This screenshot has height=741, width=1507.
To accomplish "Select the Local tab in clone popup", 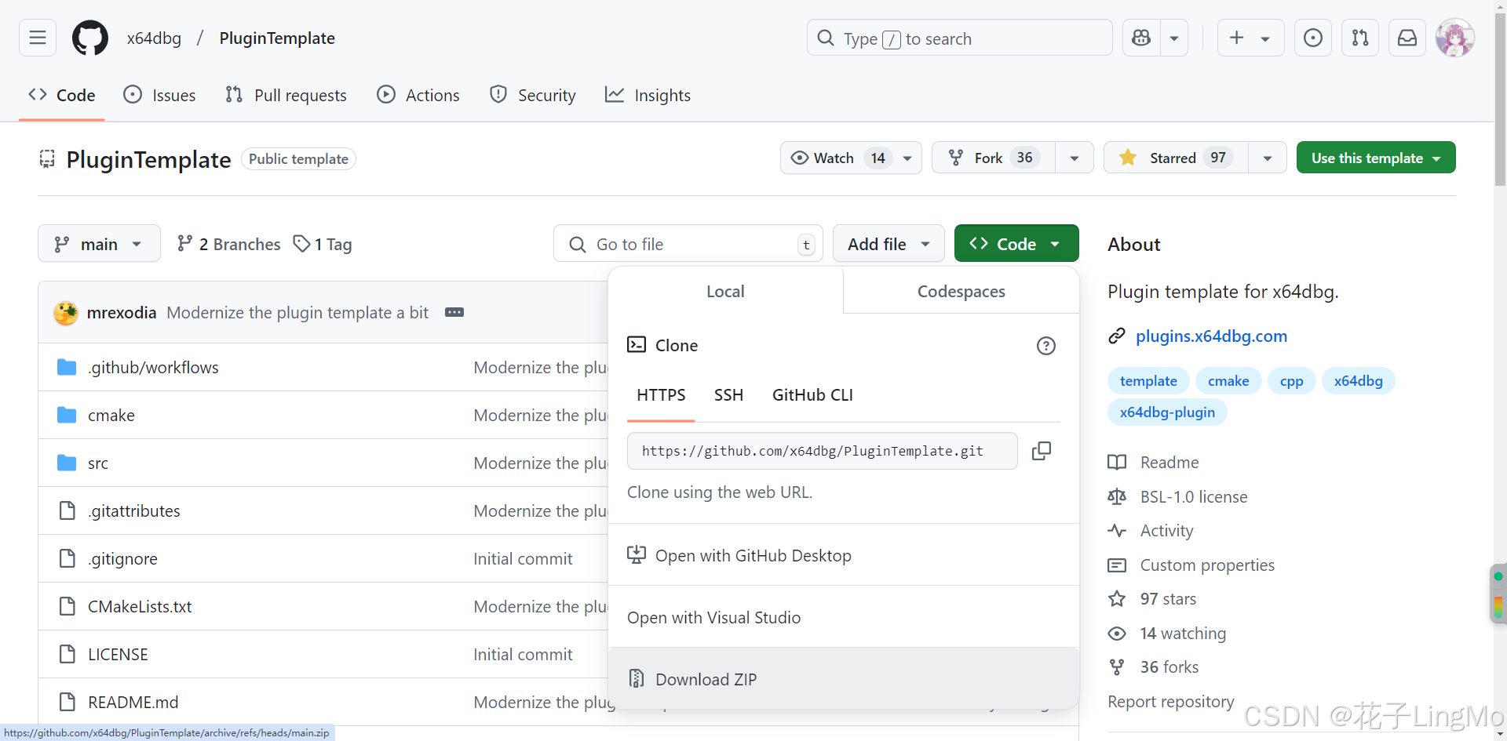I will coord(725,292).
